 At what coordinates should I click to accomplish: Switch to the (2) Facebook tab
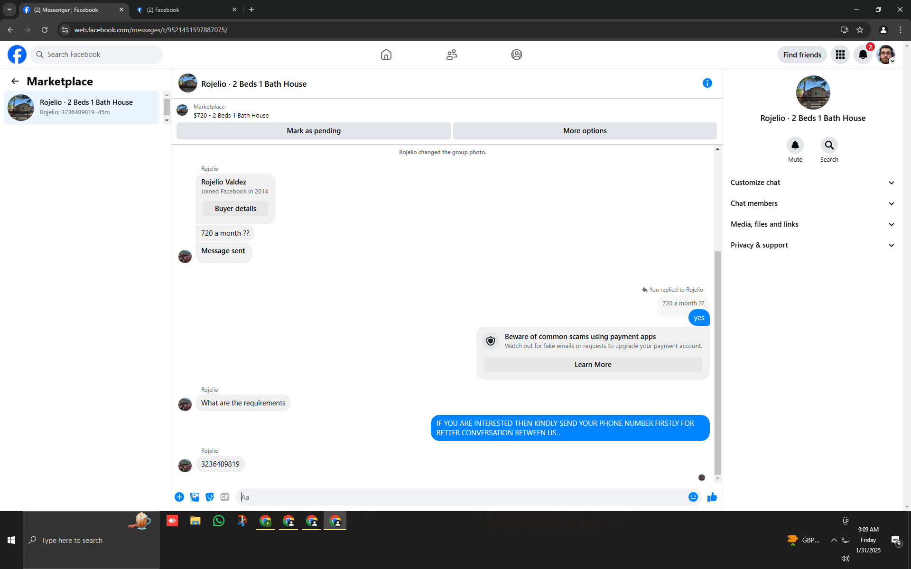click(x=186, y=9)
